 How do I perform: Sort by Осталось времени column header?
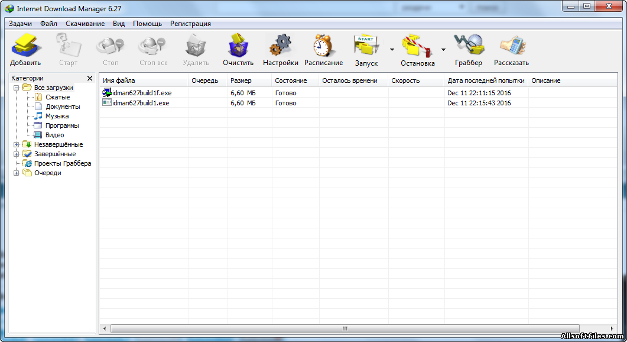353,80
